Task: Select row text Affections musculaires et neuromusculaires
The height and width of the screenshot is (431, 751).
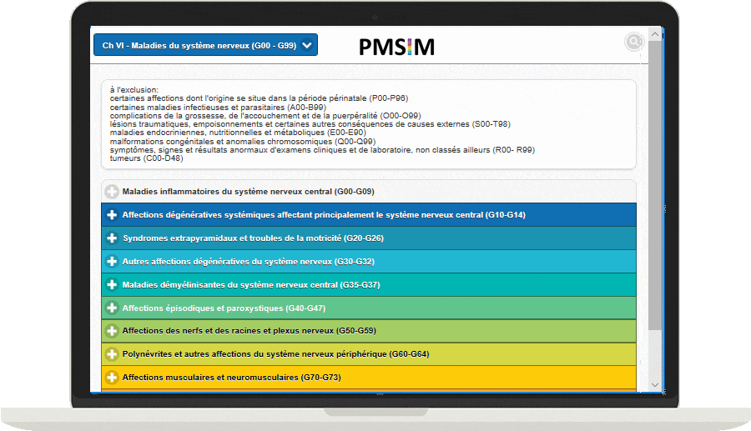Action: click(x=210, y=378)
